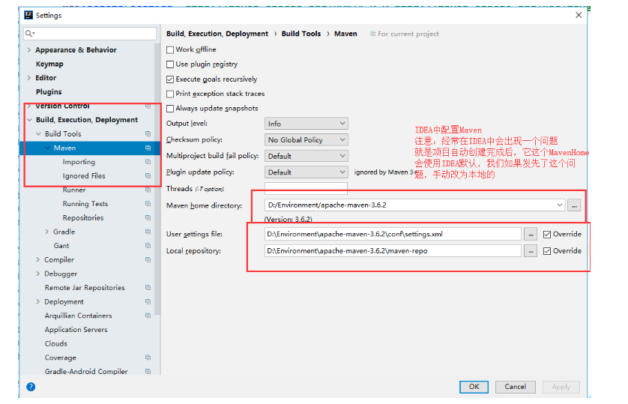This screenshot has width=628, height=404.
Task: Click the project-level icon beside Gradle
Action: pyautogui.click(x=148, y=232)
